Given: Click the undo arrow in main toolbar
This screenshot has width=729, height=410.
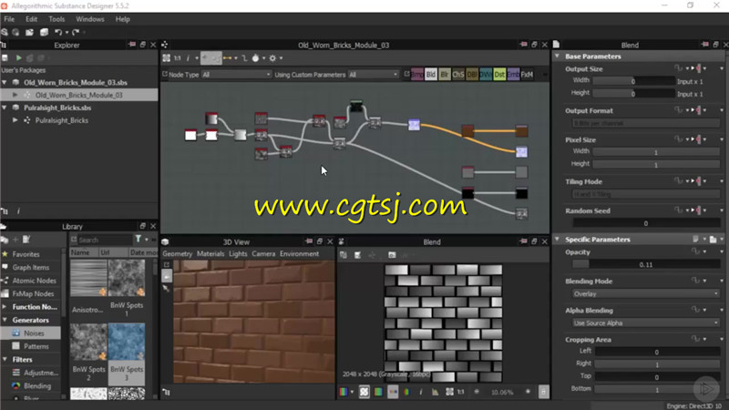Looking at the screenshot, I should coord(58,32).
